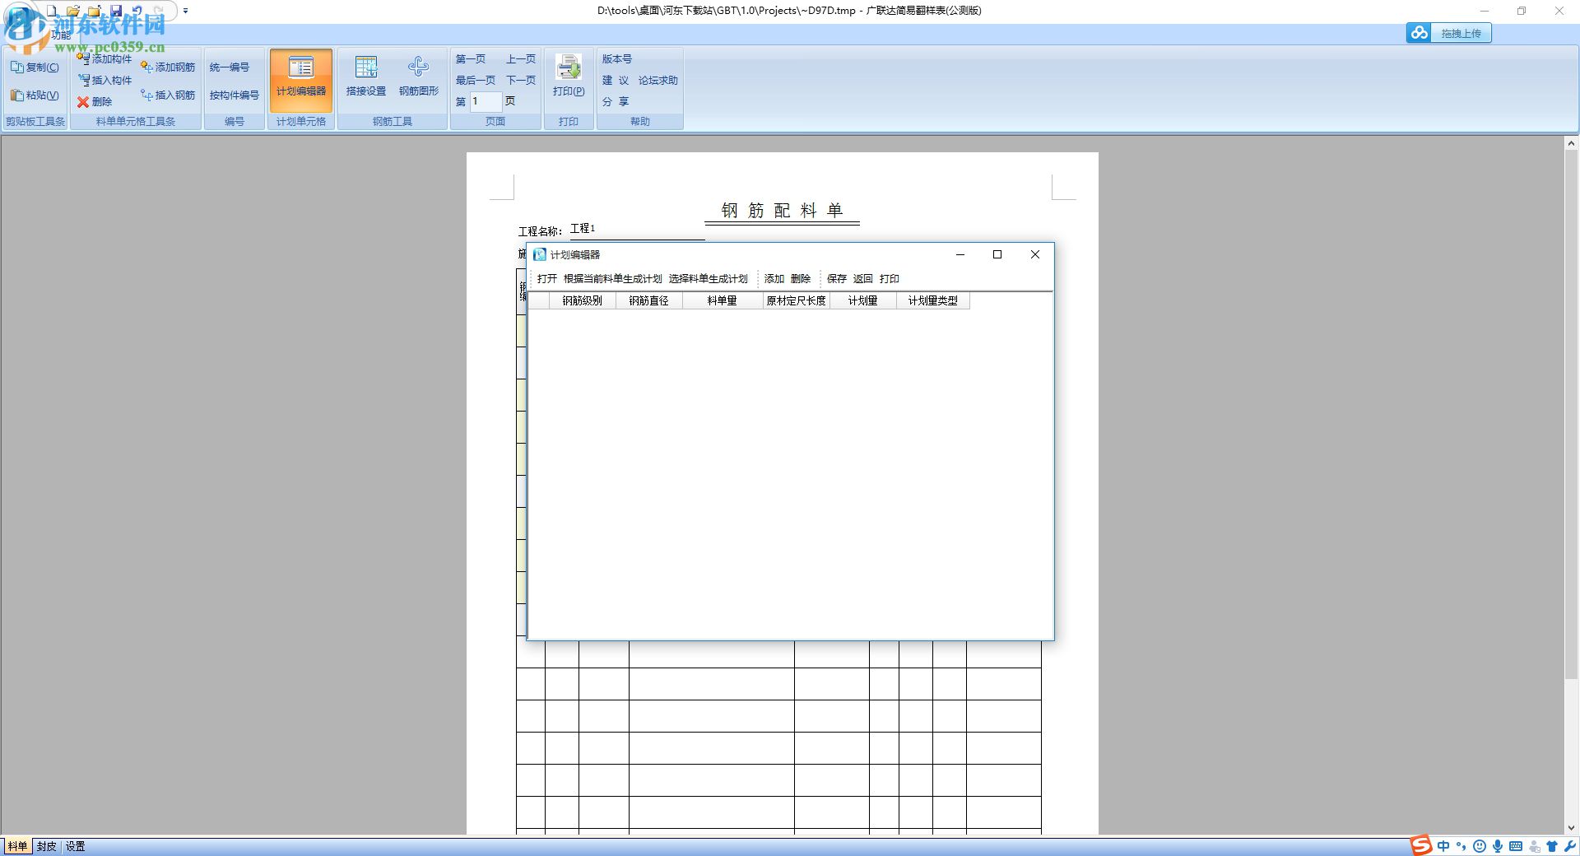Click 打开 in plan editor toolbar
The height and width of the screenshot is (856, 1580).
click(x=547, y=279)
